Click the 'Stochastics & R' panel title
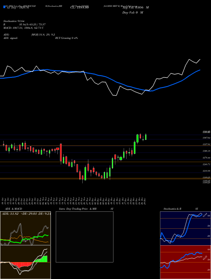The height and width of the screenshot is (279, 211). [x=173, y=209]
